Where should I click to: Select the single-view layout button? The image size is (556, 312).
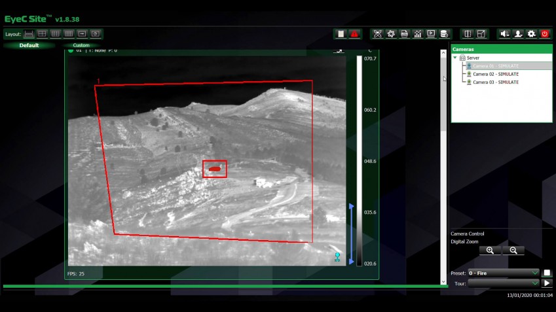pos(29,34)
